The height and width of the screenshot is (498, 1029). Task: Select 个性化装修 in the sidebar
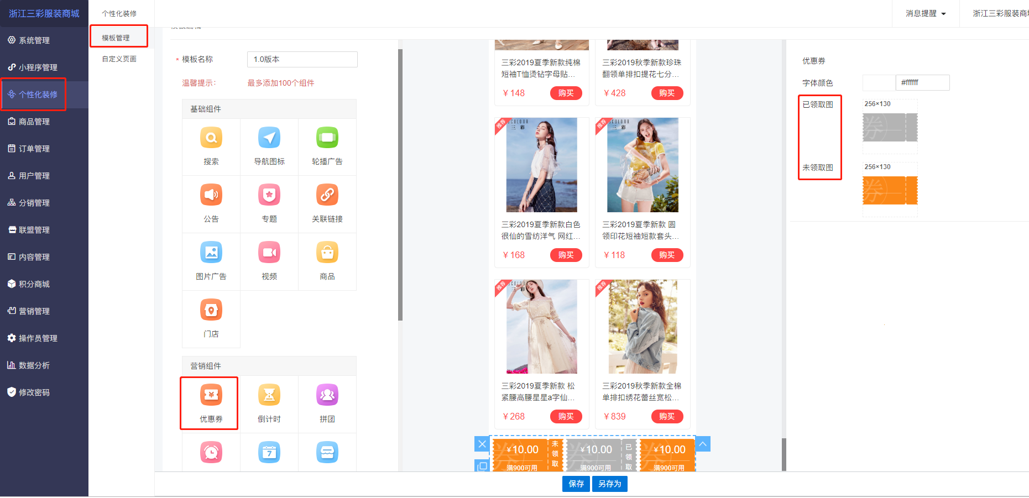[x=44, y=95]
